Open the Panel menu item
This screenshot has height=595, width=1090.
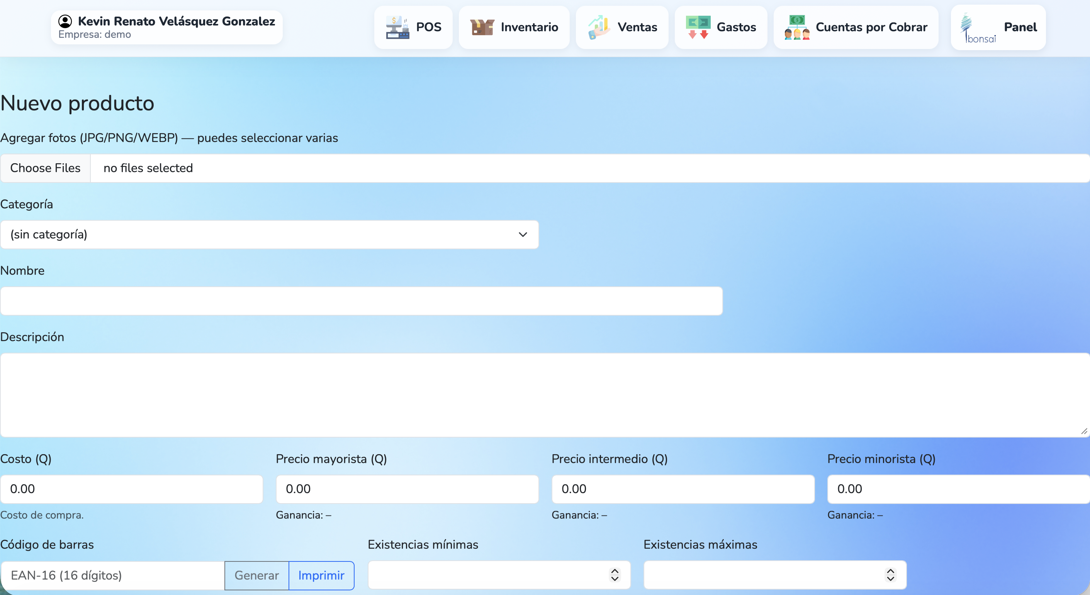click(x=1020, y=27)
